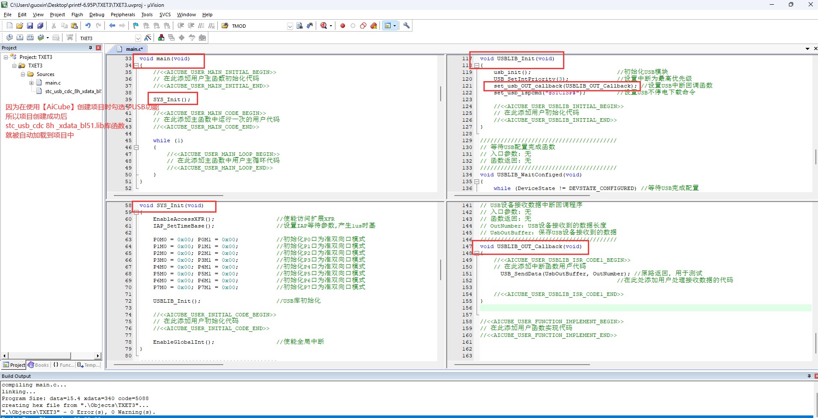Viewport: 818px width, 418px height.
Task: Open a file using the folder icon
Action: (20, 26)
